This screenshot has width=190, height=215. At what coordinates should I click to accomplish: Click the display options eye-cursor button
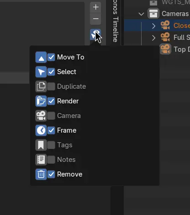(95, 34)
